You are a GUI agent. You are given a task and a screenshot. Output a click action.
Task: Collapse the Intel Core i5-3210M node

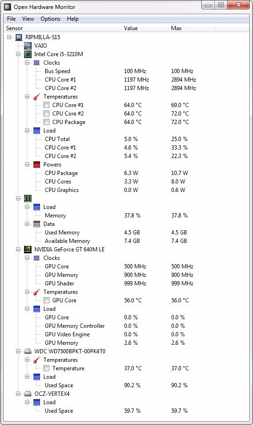(18, 54)
